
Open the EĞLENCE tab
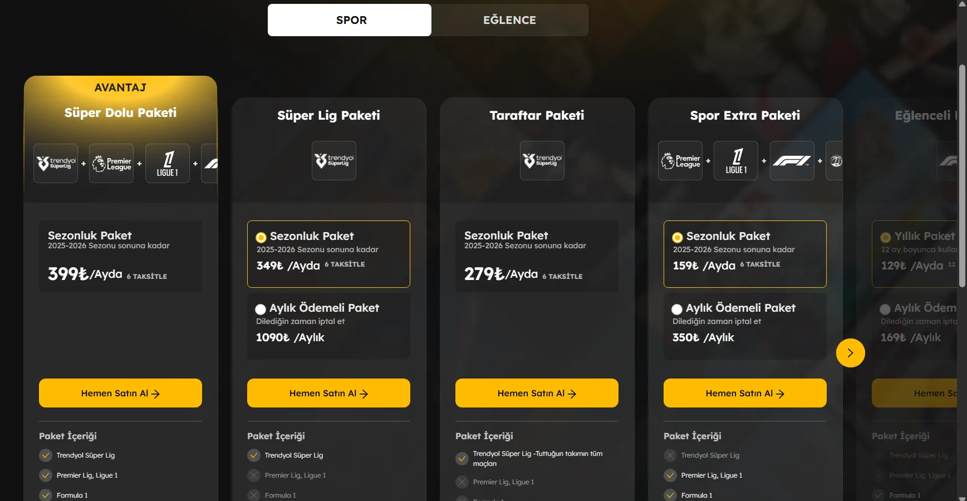point(509,20)
